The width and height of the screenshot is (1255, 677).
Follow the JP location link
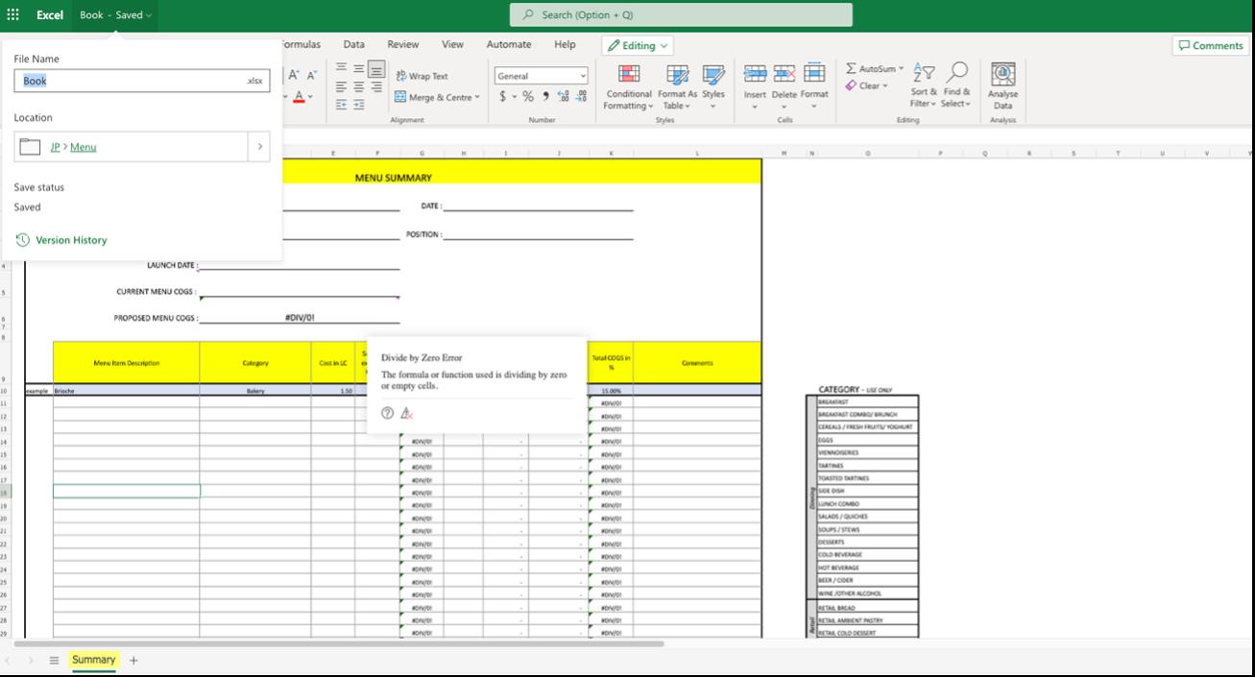click(55, 147)
